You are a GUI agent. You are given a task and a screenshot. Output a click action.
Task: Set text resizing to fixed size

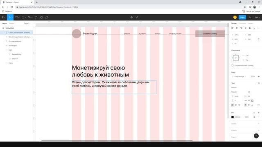(x=252, y=100)
